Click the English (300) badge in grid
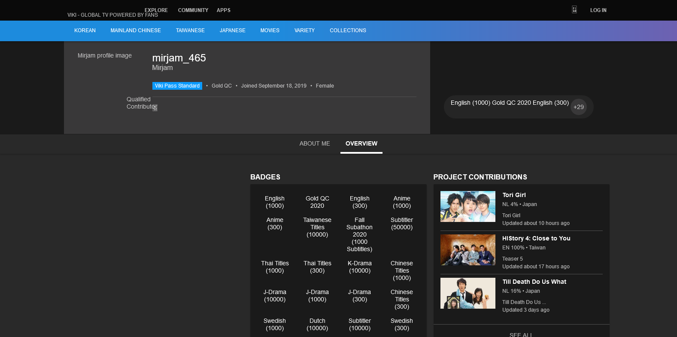Image resolution: width=677 pixels, height=337 pixels. coord(360,202)
